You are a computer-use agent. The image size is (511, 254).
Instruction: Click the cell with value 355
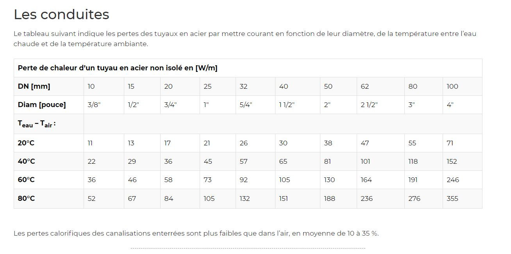click(x=453, y=199)
